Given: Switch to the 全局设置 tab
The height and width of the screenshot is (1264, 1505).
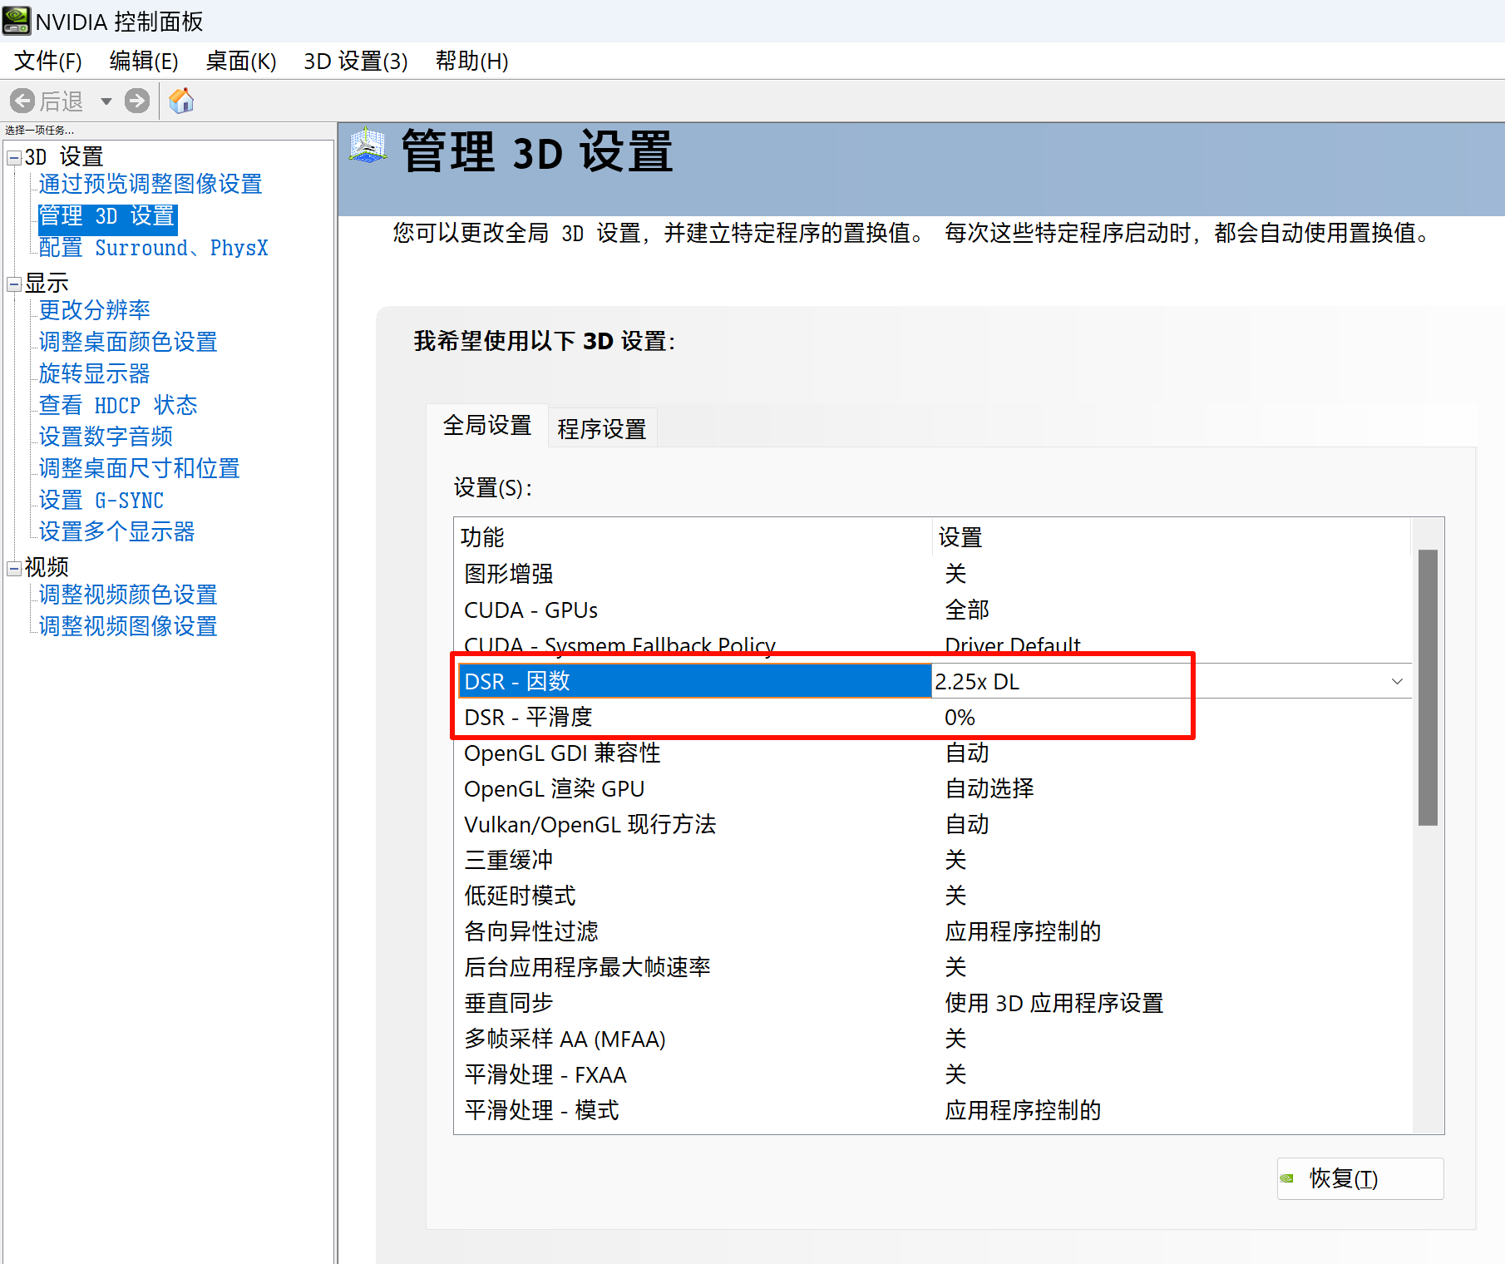Looking at the screenshot, I should pos(487,425).
